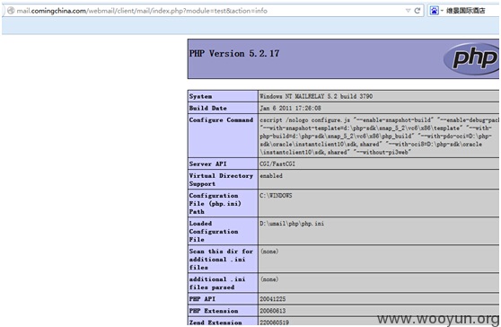
Task: Select the Server API label
Action: pos(207,163)
